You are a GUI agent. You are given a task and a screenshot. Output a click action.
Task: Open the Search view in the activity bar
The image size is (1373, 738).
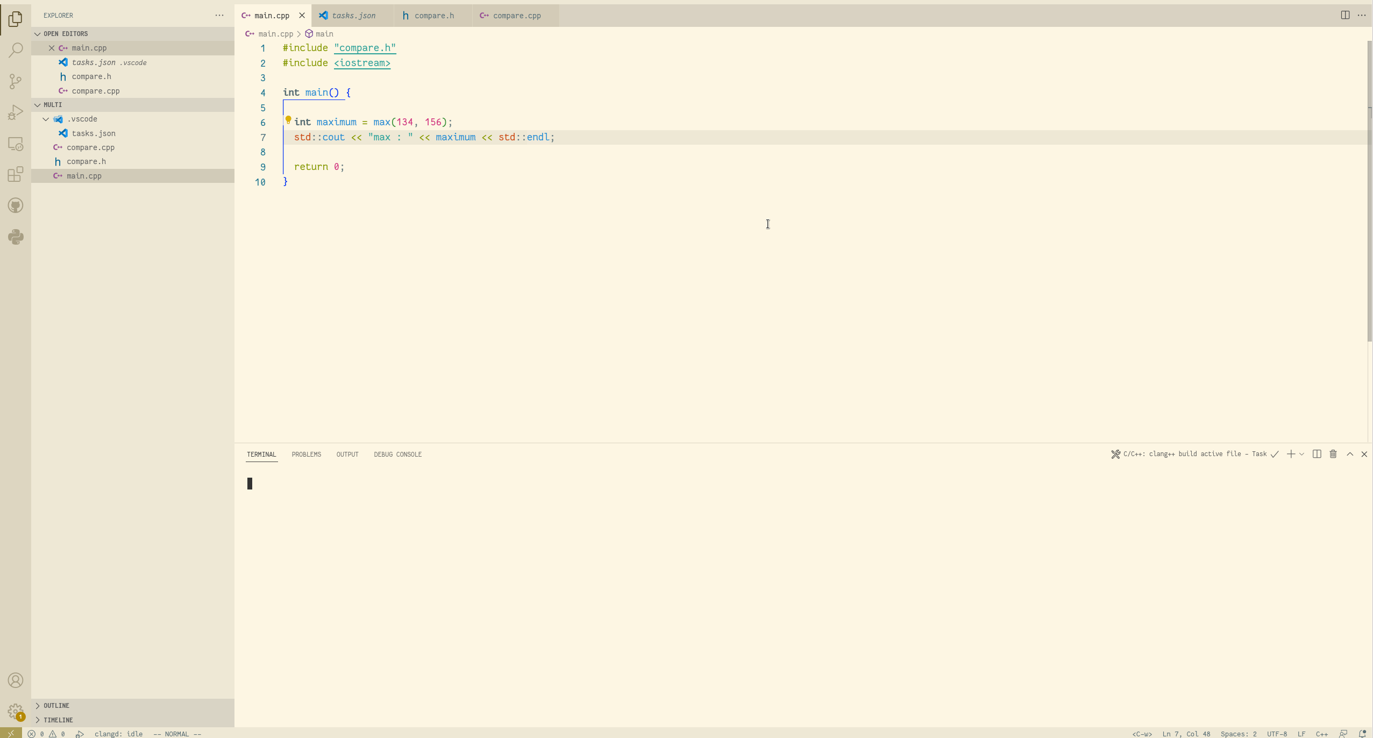coord(16,50)
